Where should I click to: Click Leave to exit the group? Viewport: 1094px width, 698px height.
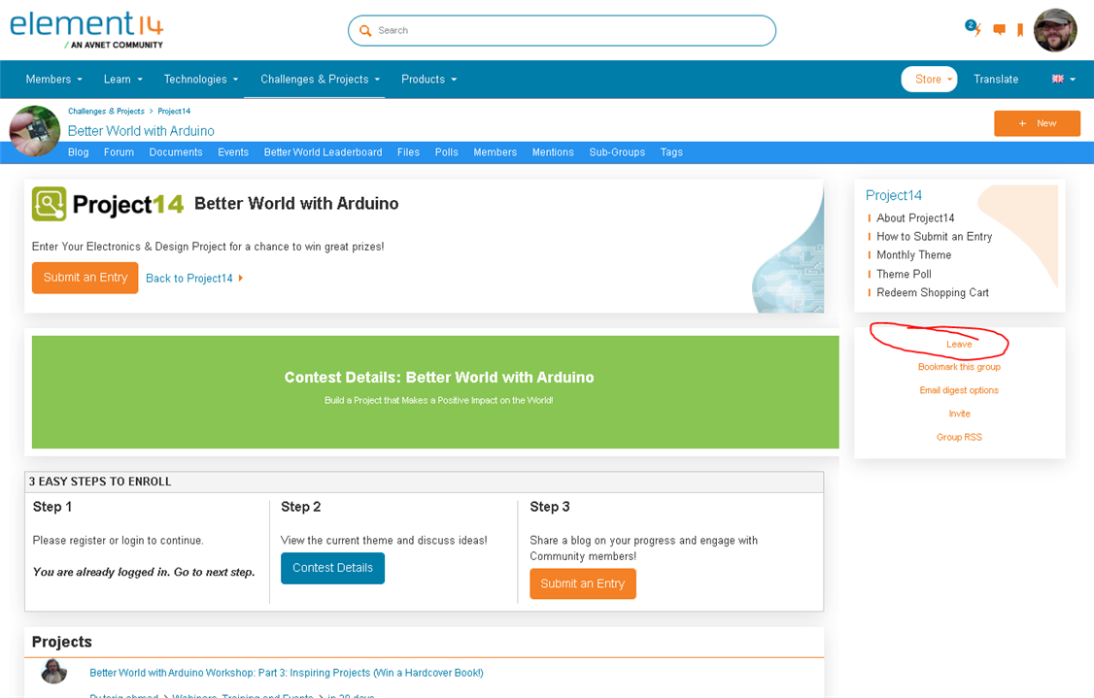point(959,345)
